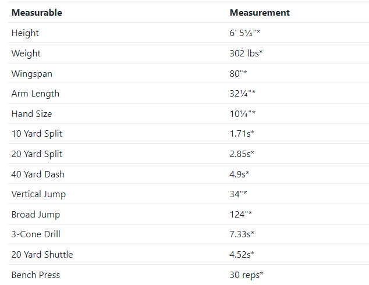The height and width of the screenshot is (285, 369).
Task: Select the Weight row label
Action: (26, 54)
